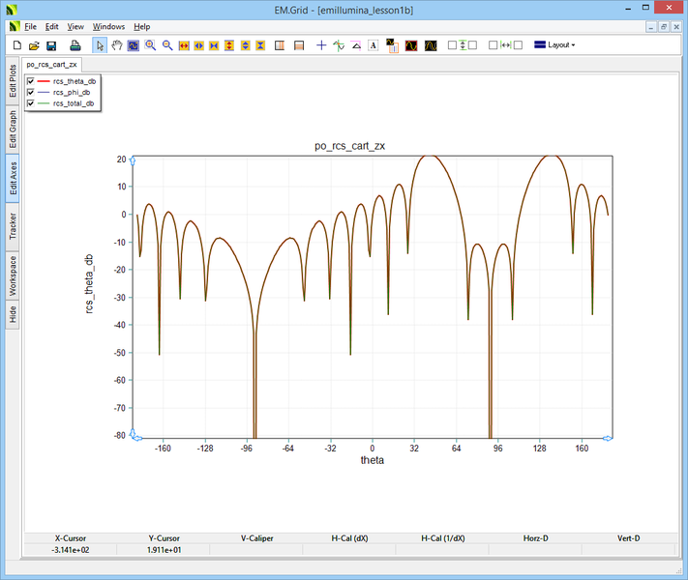Click the blue crosshair cursor icon
The width and height of the screenshot is (688, 580).
point(321,45)
